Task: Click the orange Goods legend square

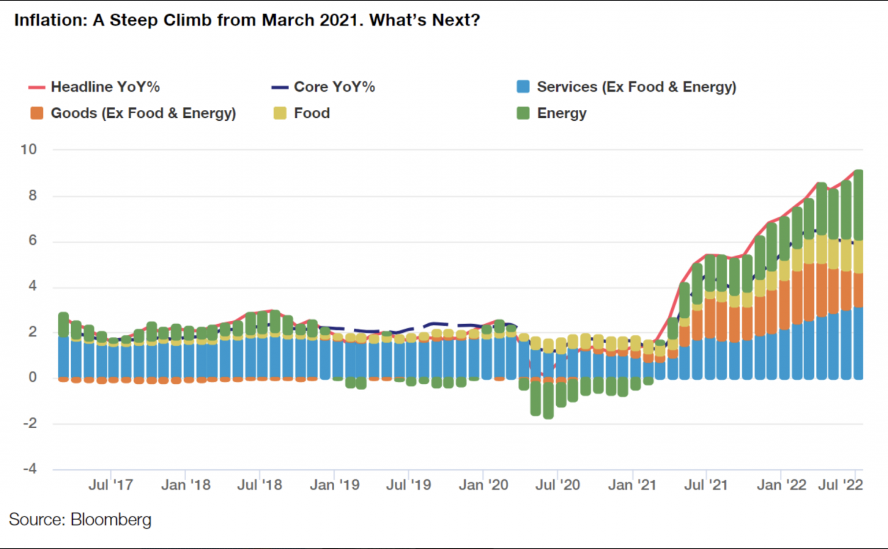Action: click(x=36, y=113)
